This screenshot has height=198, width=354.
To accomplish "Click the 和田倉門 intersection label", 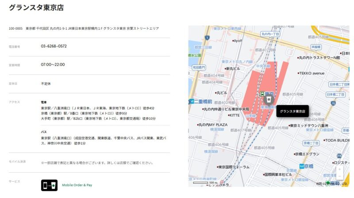I will tap(199, 67).
